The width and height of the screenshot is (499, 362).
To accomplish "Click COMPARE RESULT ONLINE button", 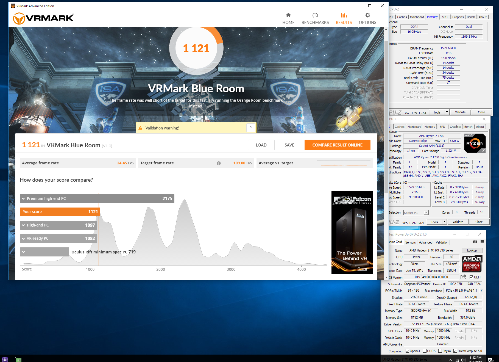I will tap(337, 145).
